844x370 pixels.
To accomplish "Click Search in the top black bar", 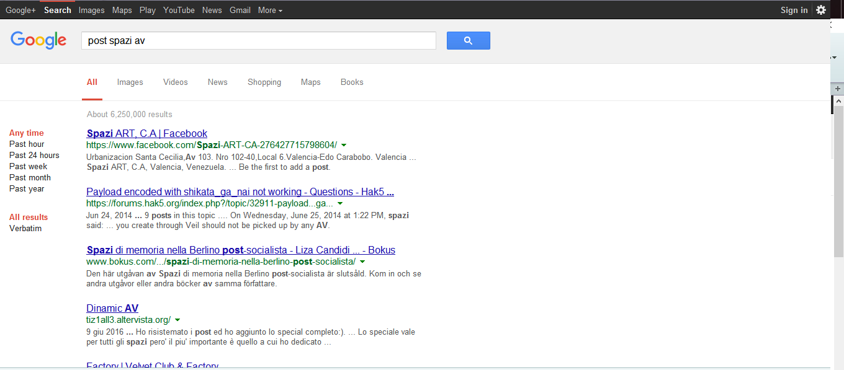I will click(x=58, y=10).
